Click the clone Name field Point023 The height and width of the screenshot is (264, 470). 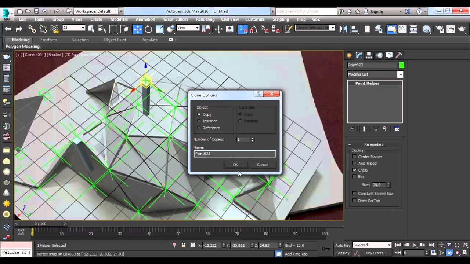click(235, 154)
